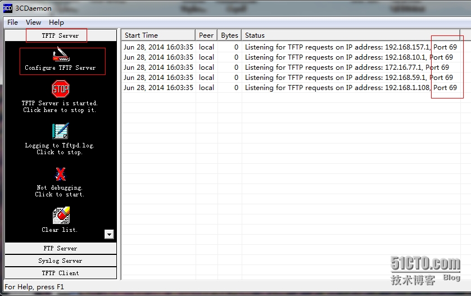
Task: Select log row for IP 192.168.10.1
Action: 290,57
